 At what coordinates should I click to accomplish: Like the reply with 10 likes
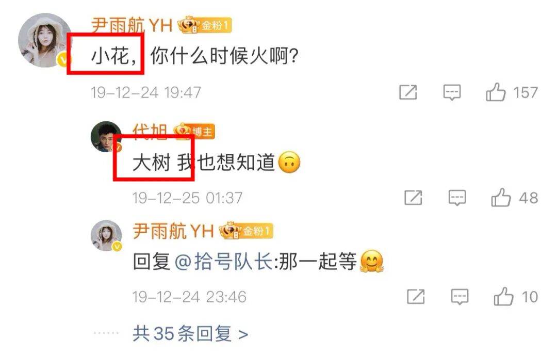503,297
